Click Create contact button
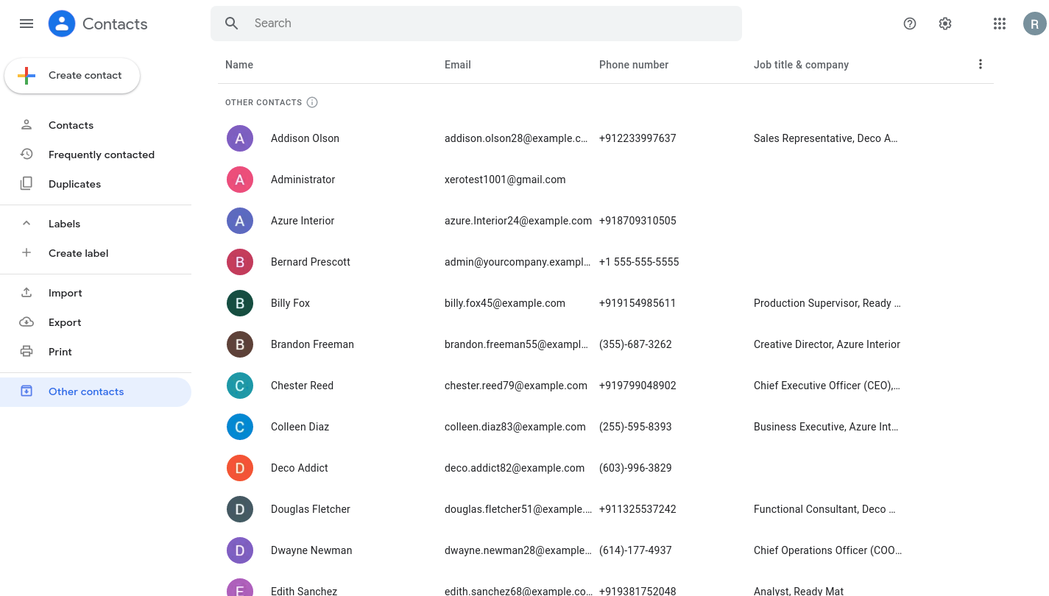 coord(72,76)
